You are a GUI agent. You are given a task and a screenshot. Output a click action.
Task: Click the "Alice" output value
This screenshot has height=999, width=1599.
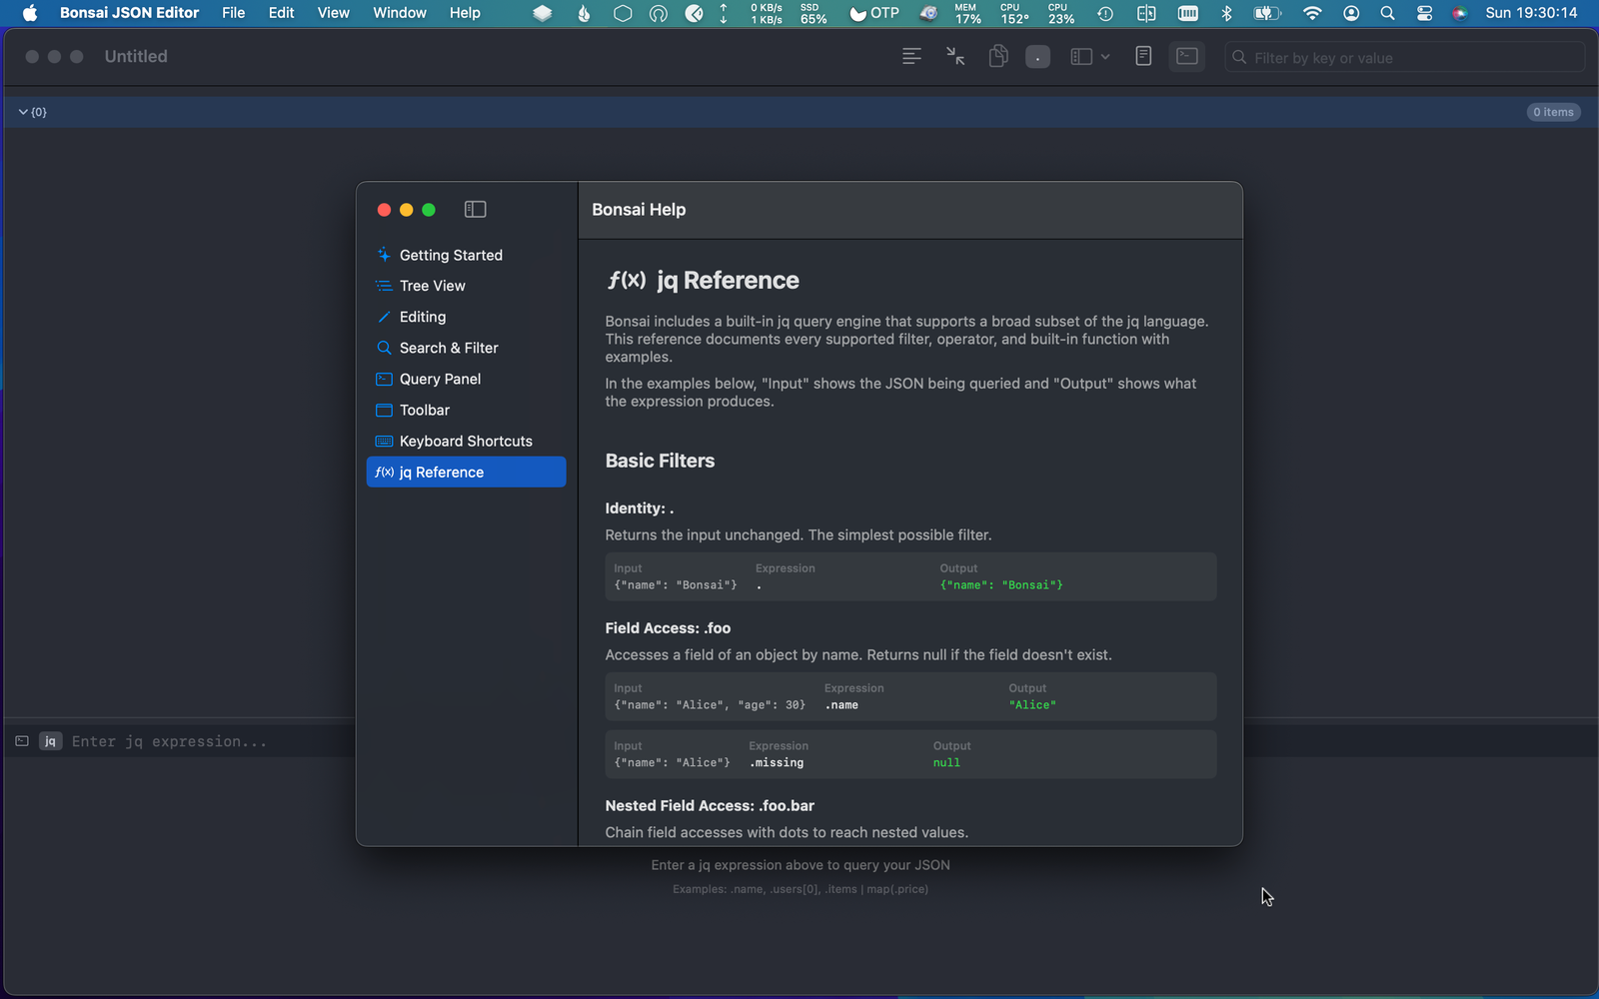click(1032, 705)
